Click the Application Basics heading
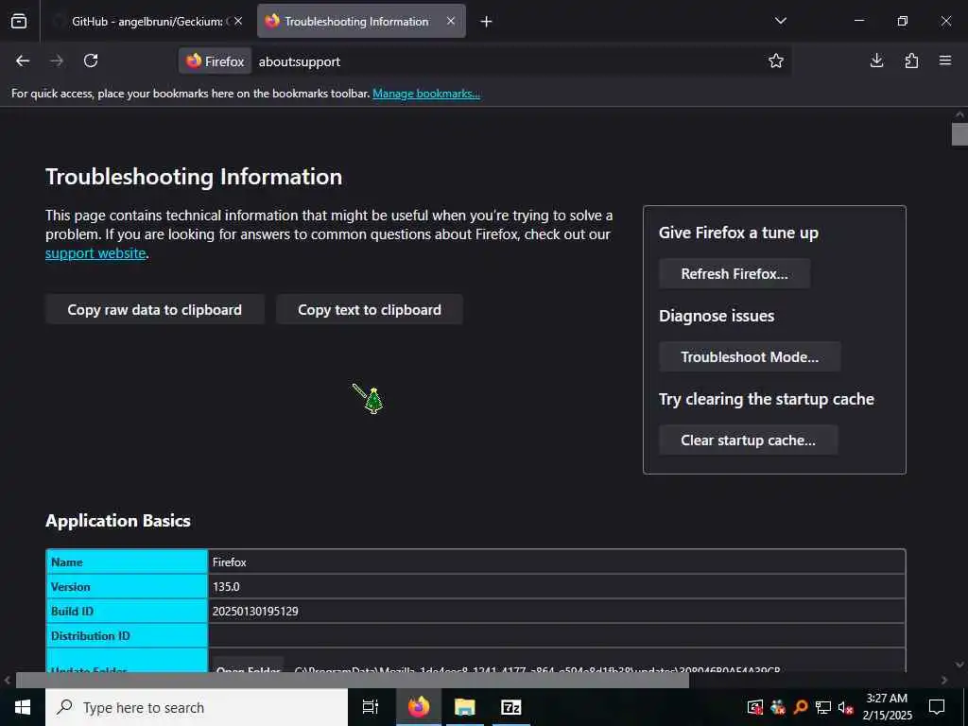 [x=118, y=521]
